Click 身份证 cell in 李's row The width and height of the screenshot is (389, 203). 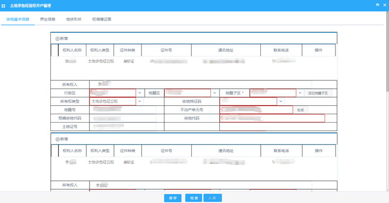tap(128, 162)
